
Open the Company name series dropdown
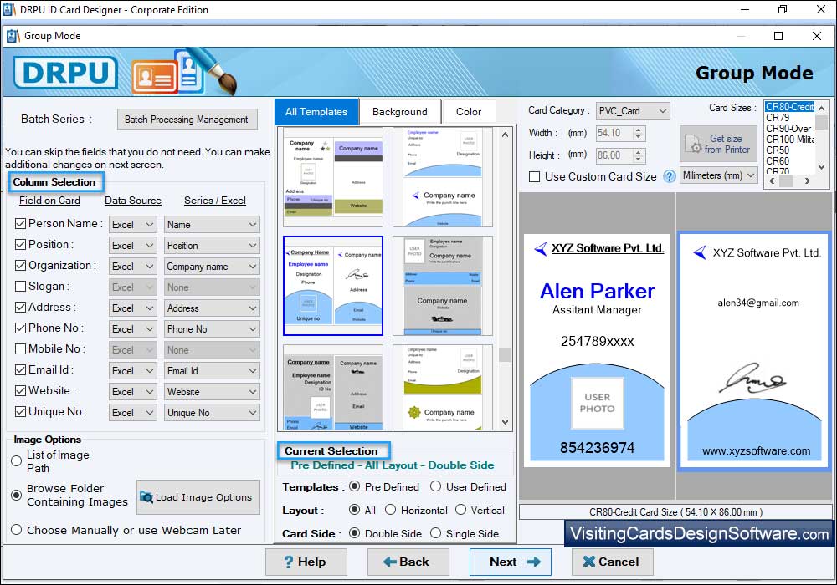pos(212,267)
